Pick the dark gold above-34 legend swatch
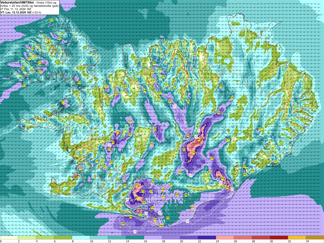The width and height of the screenshot is (324, 243). [315, 238]
